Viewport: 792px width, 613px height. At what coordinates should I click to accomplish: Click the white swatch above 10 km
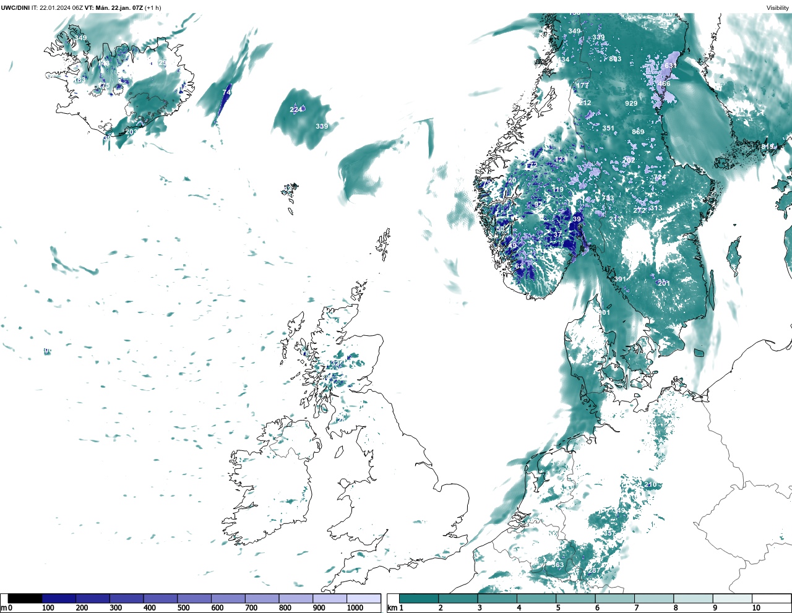click(x=772, y=599)
